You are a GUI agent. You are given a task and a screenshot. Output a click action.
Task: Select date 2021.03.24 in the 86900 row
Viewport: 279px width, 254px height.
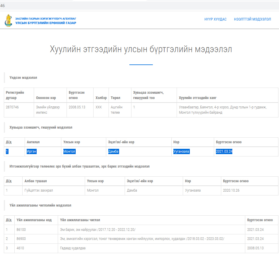[255, 238]
